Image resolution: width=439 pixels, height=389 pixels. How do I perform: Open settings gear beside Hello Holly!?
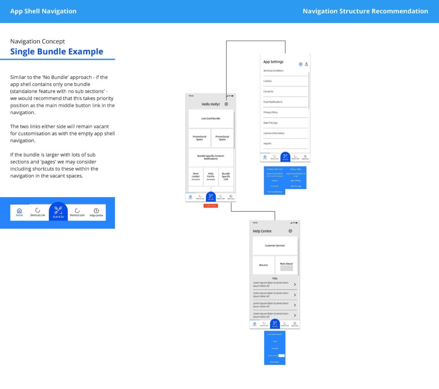pyautogui.click(x=226, y=104)
